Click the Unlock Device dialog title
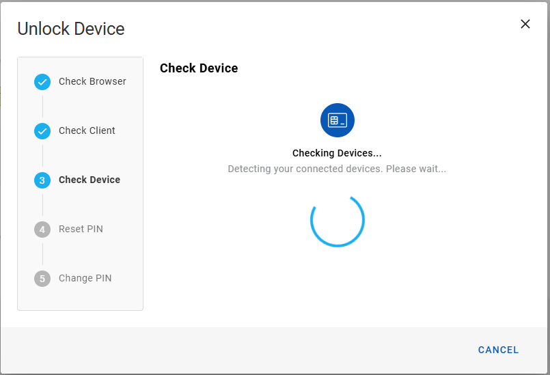The image size is (550, 375). point(71,29)
